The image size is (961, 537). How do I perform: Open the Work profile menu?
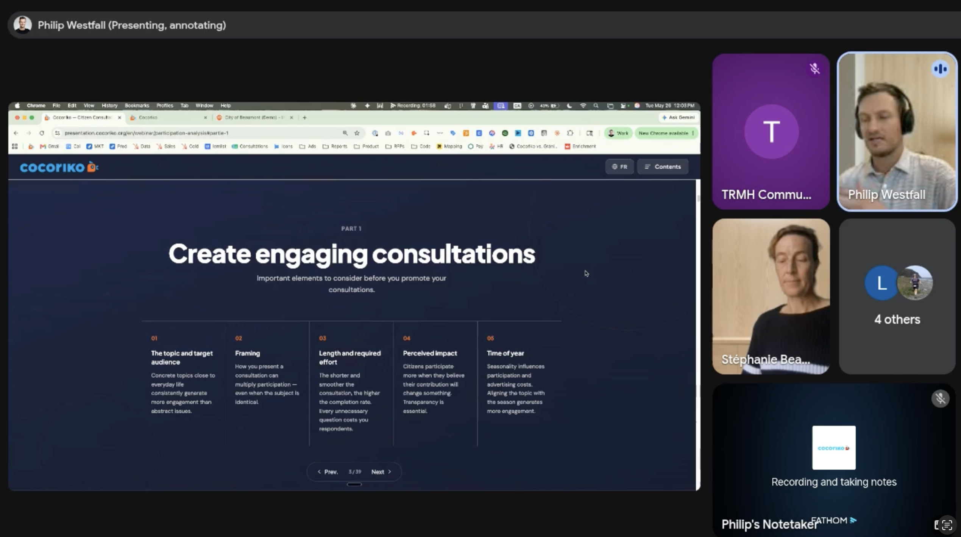tap(618, 133)
